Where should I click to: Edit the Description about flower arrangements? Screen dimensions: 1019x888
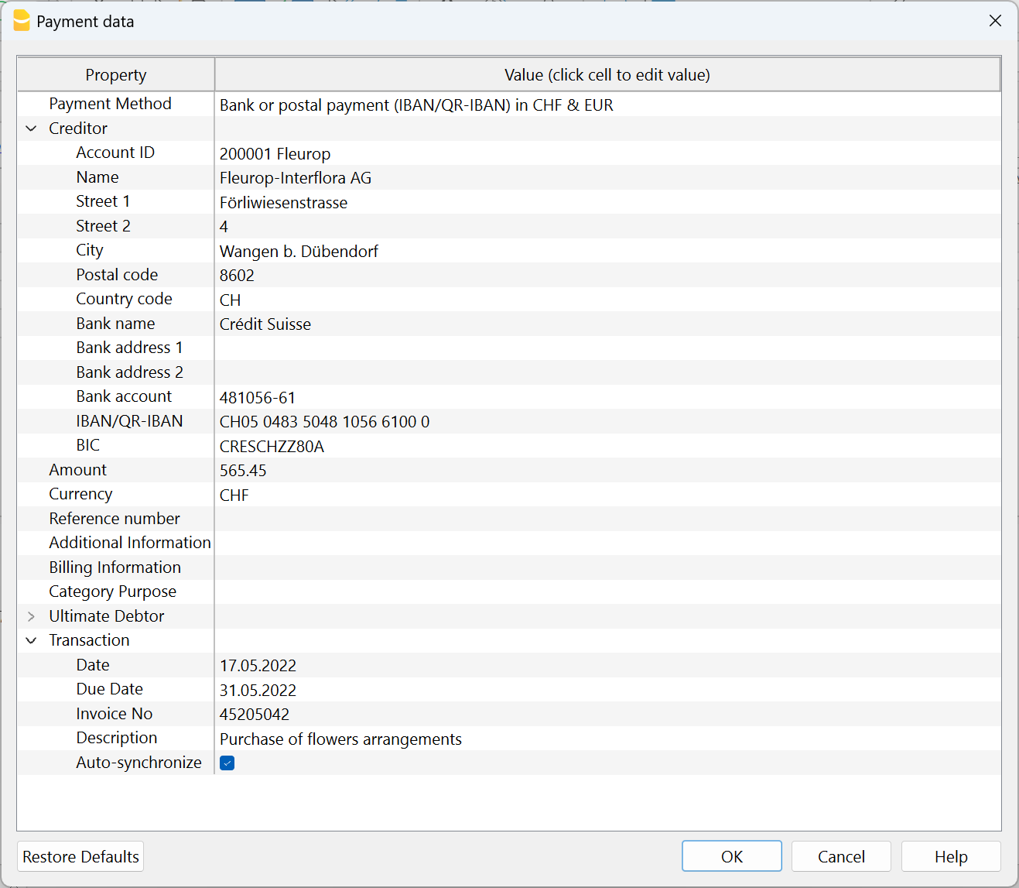coord(387,739)
